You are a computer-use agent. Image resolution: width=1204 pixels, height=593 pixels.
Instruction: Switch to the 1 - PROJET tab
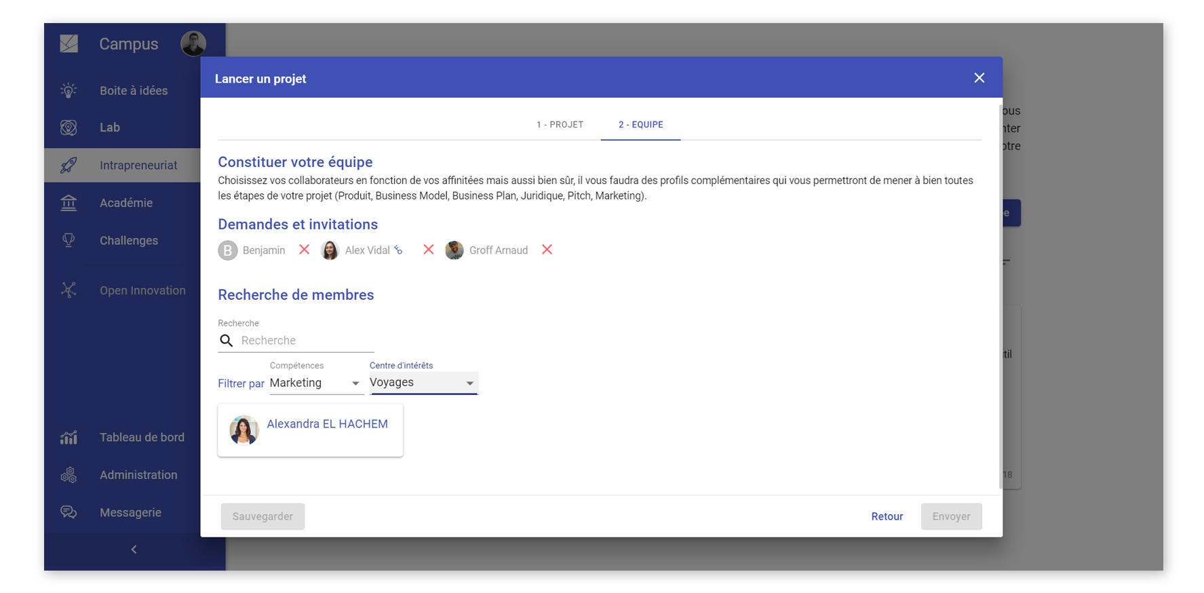pyautogui.click(x=560, y=125)
